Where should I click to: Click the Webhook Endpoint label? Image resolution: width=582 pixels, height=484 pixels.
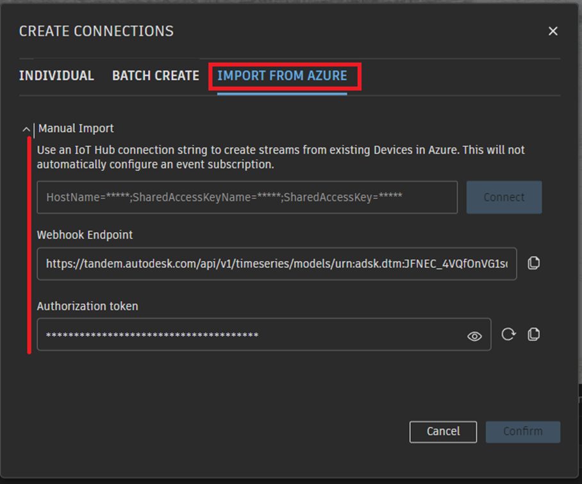85,235
